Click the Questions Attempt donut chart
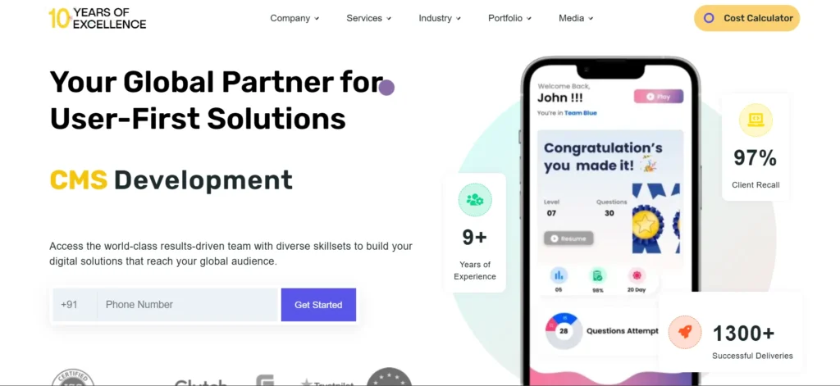The height and width of the screenshot is (386, 840). [564, 331]
